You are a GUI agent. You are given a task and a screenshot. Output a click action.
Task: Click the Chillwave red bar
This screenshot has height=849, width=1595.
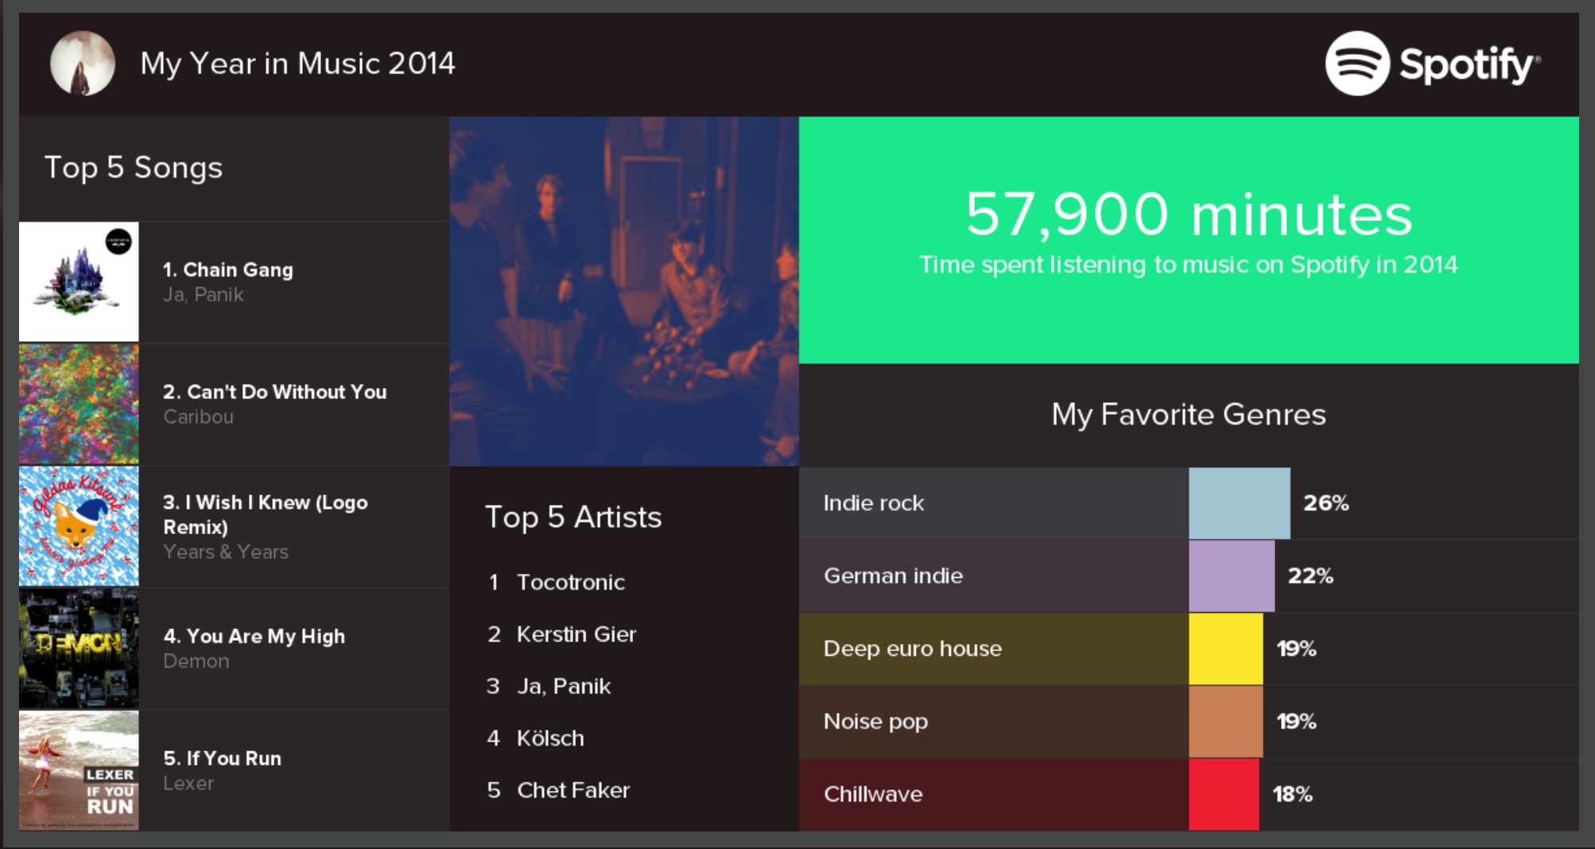(1224, 794)
